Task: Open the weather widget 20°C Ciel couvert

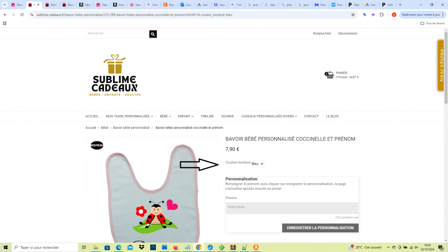Action: (x=365, y=248)
